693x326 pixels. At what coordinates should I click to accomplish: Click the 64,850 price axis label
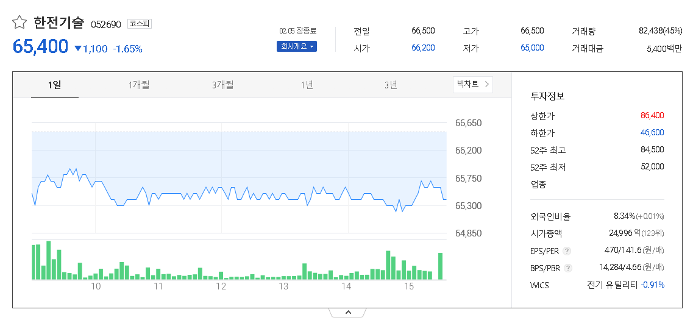point(469,233)
